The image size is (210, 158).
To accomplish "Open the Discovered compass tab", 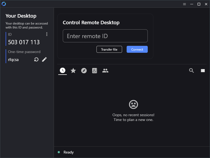I will tap(84, 71).
